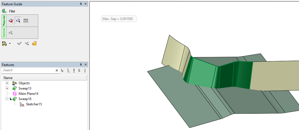The height and width of the screenshot is (130, 299).
Task: Click the Apply checkmark-arrow button
Action: point(27,44)
